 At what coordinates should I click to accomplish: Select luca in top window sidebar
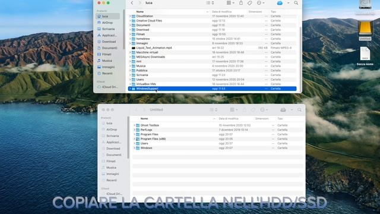(x=107, y=16)
